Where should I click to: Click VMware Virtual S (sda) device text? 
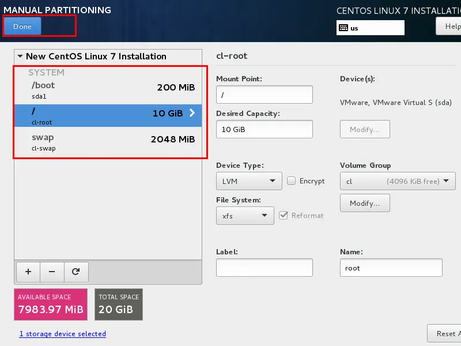(395, 103)
